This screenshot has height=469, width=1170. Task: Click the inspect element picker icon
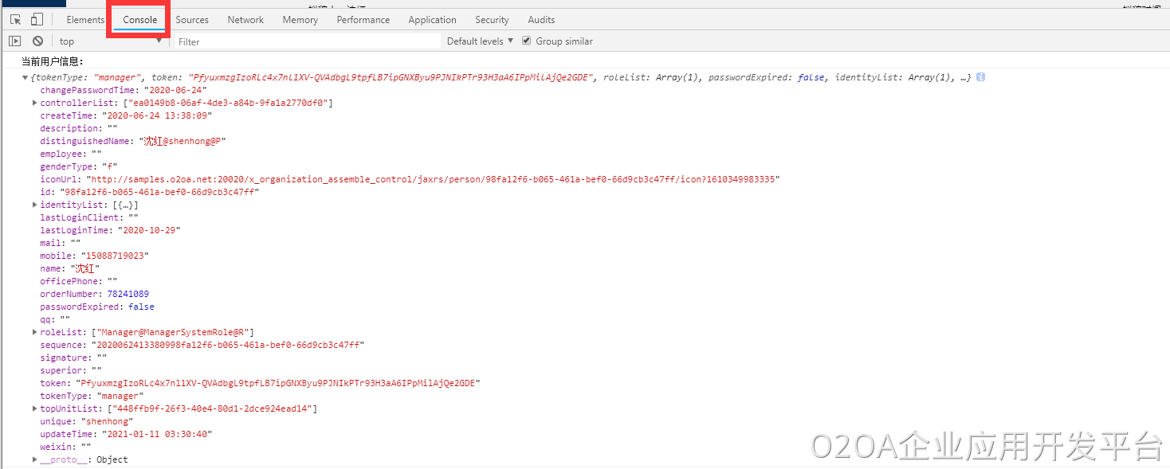pos(15,20)
